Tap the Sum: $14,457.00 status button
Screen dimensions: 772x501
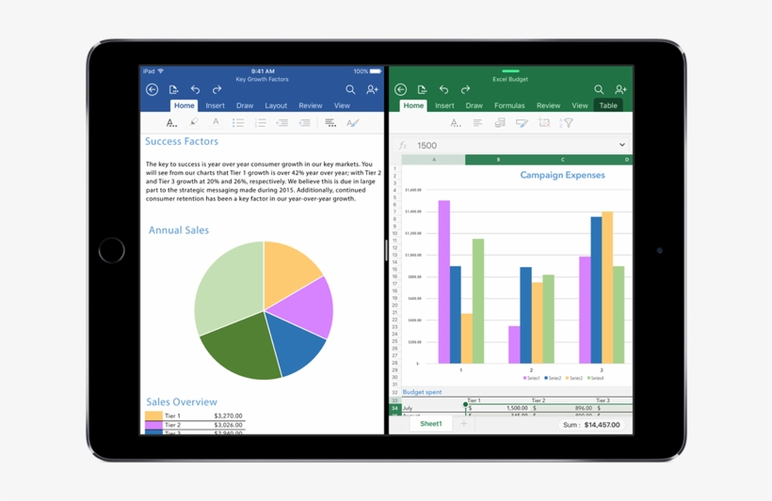[591, 425]
